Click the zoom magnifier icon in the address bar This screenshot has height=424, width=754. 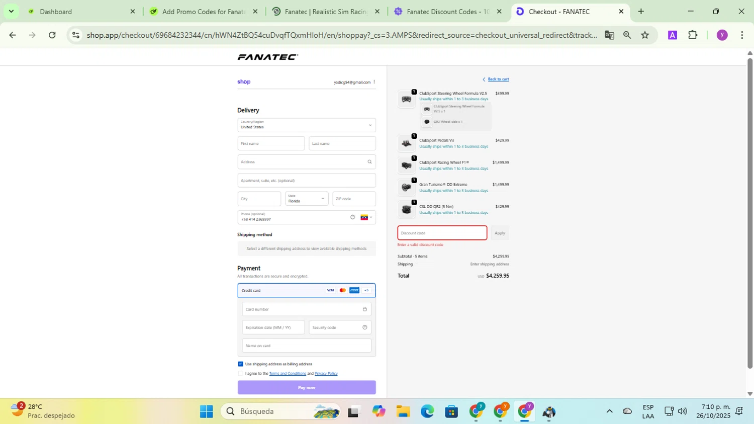tap(627, 35)
